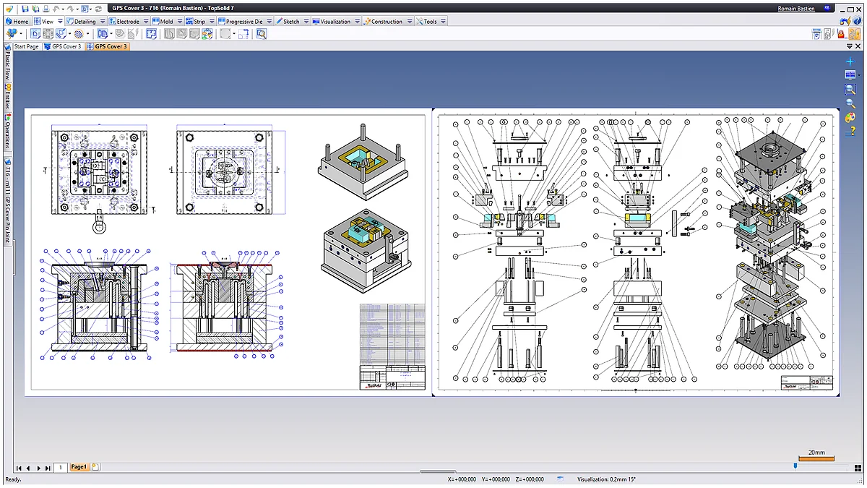Adjust the zoom slider handle at bottom right
The image size is (867, 488).
(x=795, y=466)
